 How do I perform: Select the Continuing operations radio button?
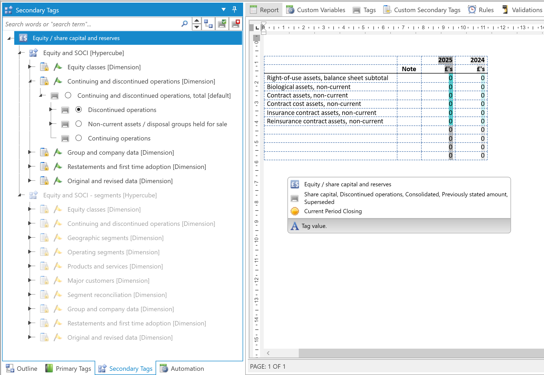coord(79,138)
